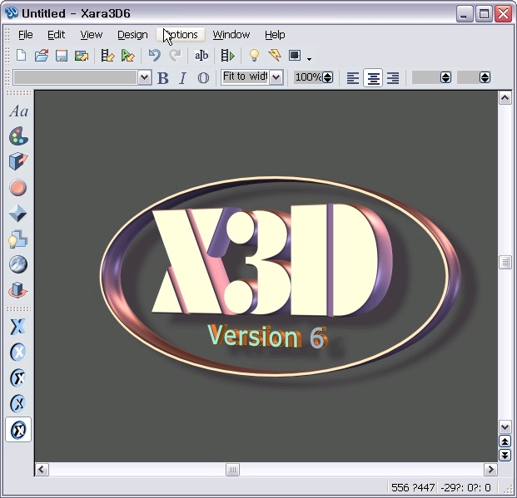This screenshot has height=498, width=517.
Task: Click the export image icon
Action: 82,56
